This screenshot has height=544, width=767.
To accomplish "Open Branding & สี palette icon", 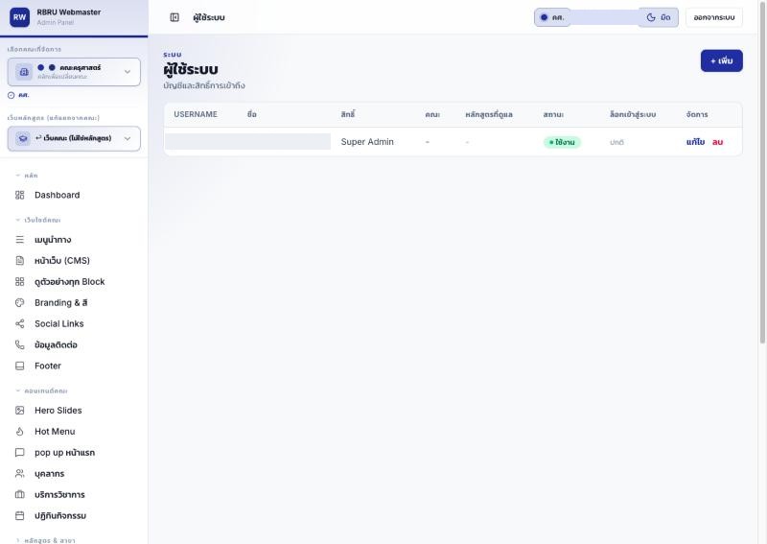I will pyautogui.click(x=19, y=302).
